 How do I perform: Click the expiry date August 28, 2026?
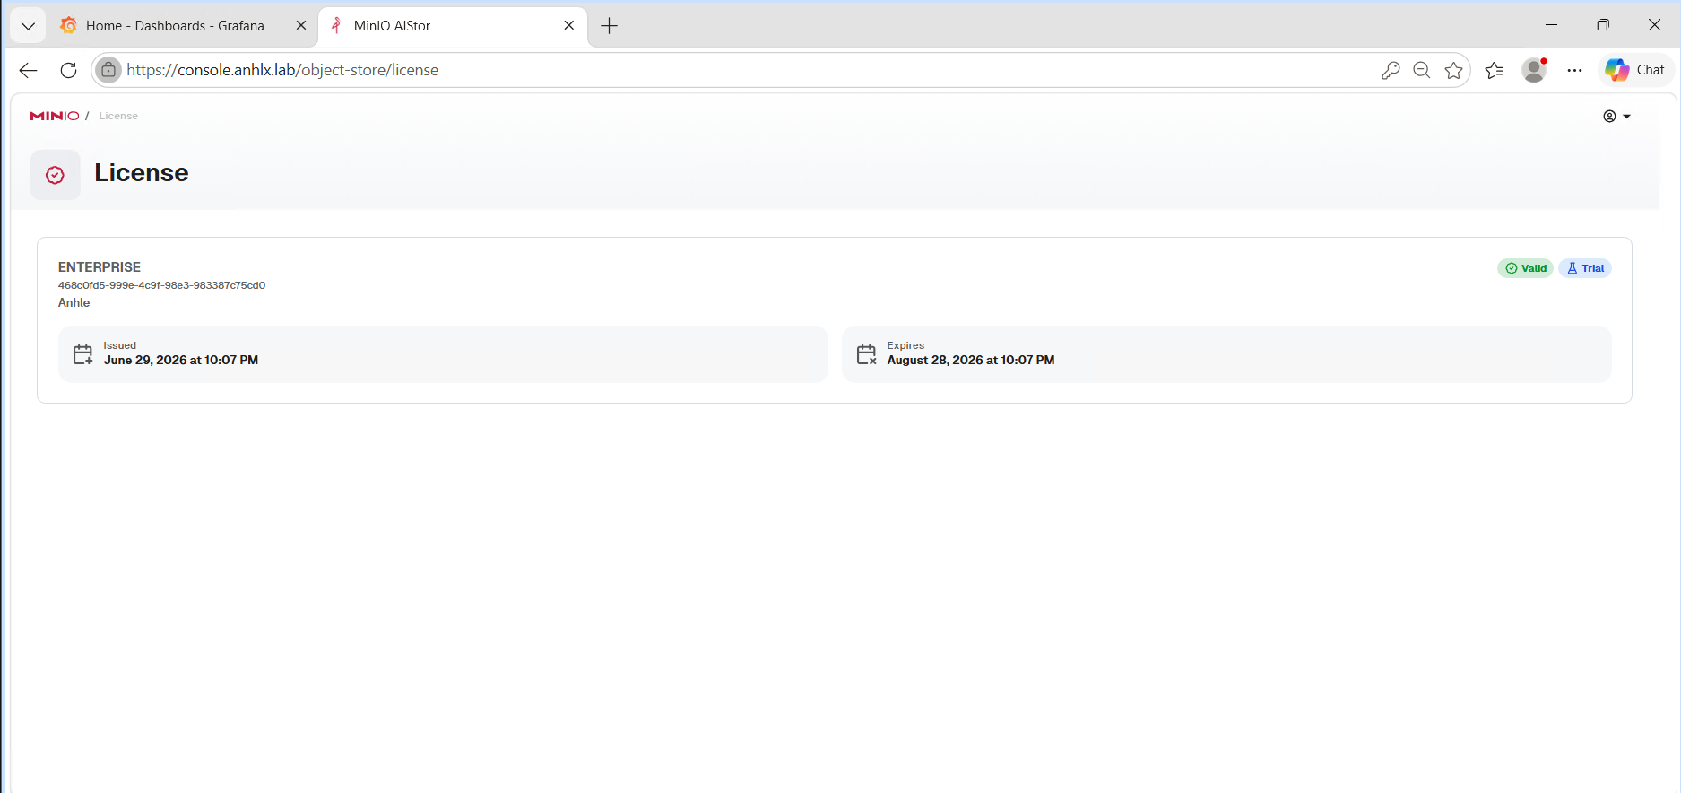(x=971, y=360)
